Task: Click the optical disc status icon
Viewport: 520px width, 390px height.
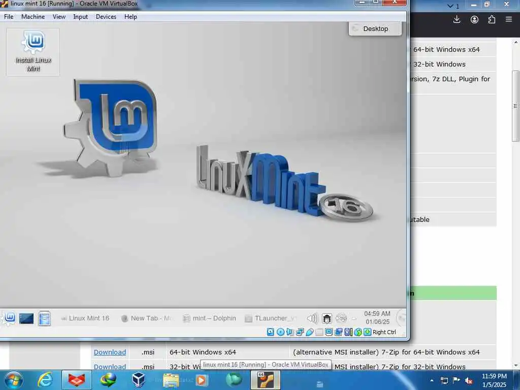Action: (x=280, y=332)
